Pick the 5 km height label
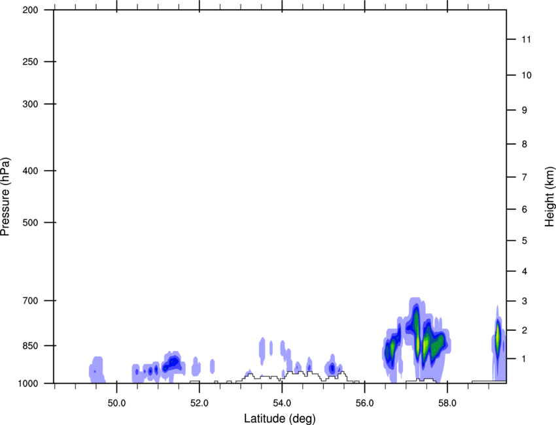This screenshot has height=425, width=556. (525, 241)
